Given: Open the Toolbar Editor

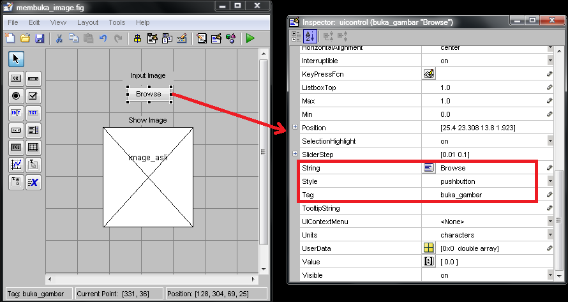Looking at the screenshot, I should pos(182,38).
